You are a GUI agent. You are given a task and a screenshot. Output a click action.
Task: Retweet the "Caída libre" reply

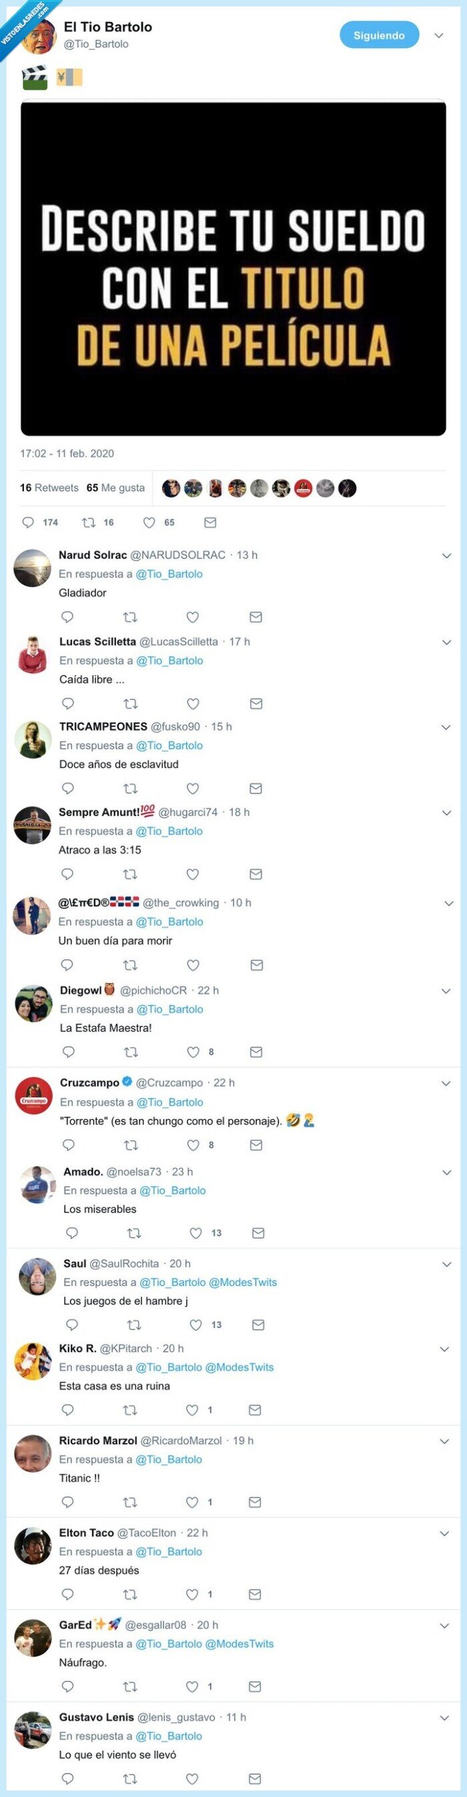pyautogui.click(x=130, y=704)
